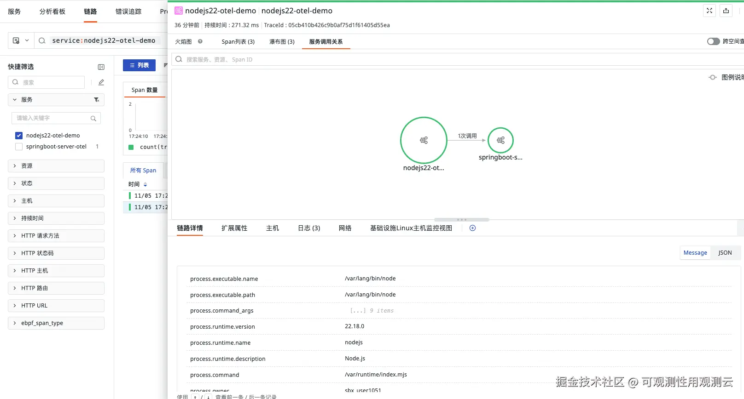Switch to the Span列表 (3) tab
Image resolution: width=744 pixels, height=399 pixels.
[x=238, y=41]
